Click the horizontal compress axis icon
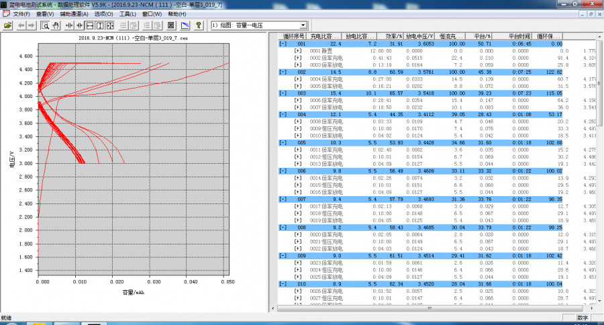604x325 pixels. tap(79, 26)
